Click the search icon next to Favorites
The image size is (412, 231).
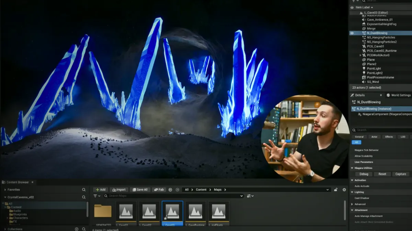[84, 190]
